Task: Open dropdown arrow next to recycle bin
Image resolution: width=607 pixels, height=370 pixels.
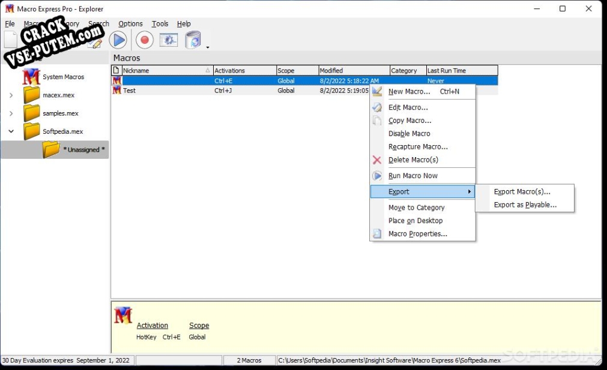Action: (x=208, y=47)
